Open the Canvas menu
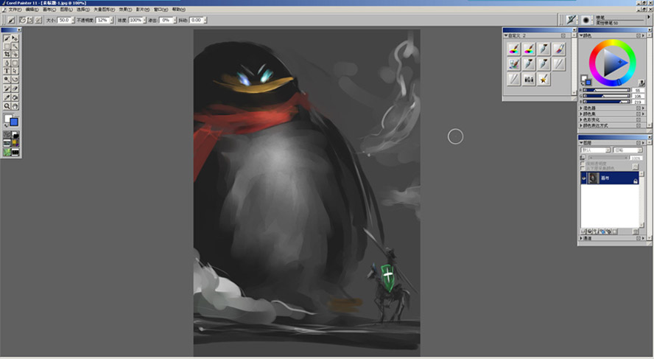This screenshot has width=654, height=359. 49,9
